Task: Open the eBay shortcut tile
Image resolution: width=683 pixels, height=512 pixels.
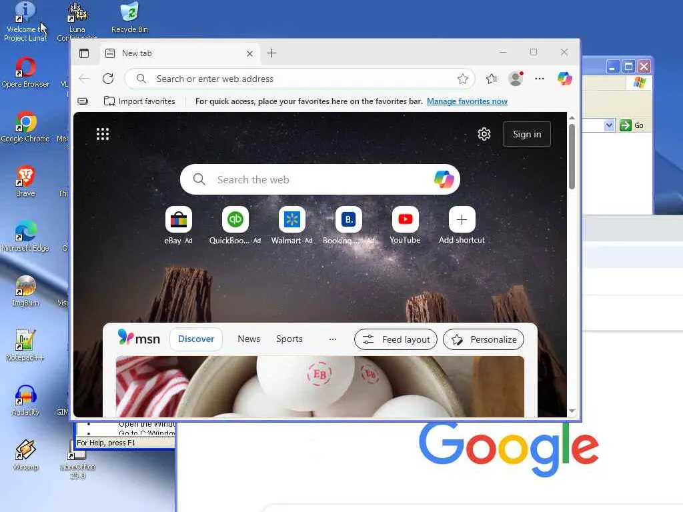Action: (179, 225)
